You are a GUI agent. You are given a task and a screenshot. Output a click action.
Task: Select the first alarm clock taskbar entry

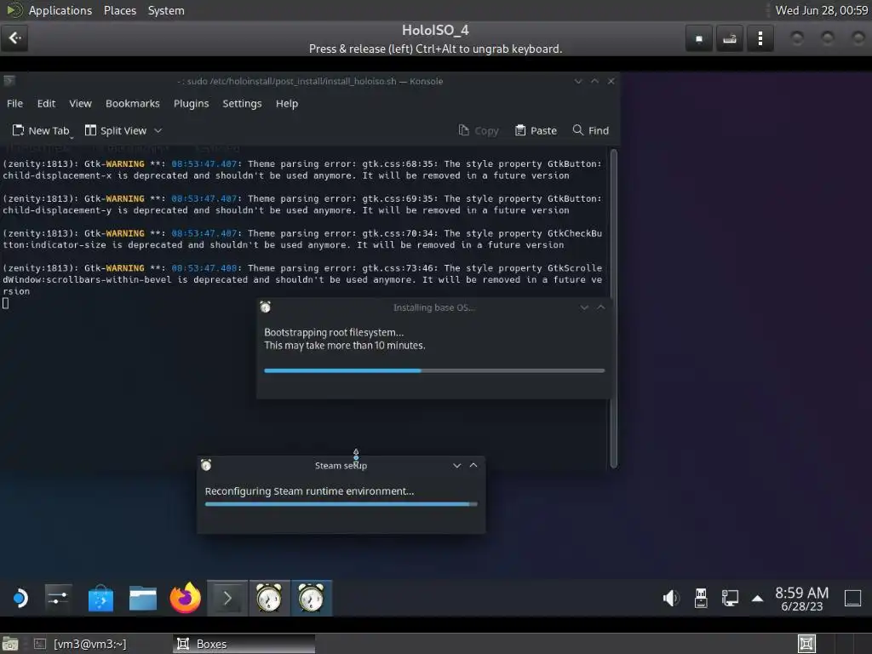pos(269,599)
